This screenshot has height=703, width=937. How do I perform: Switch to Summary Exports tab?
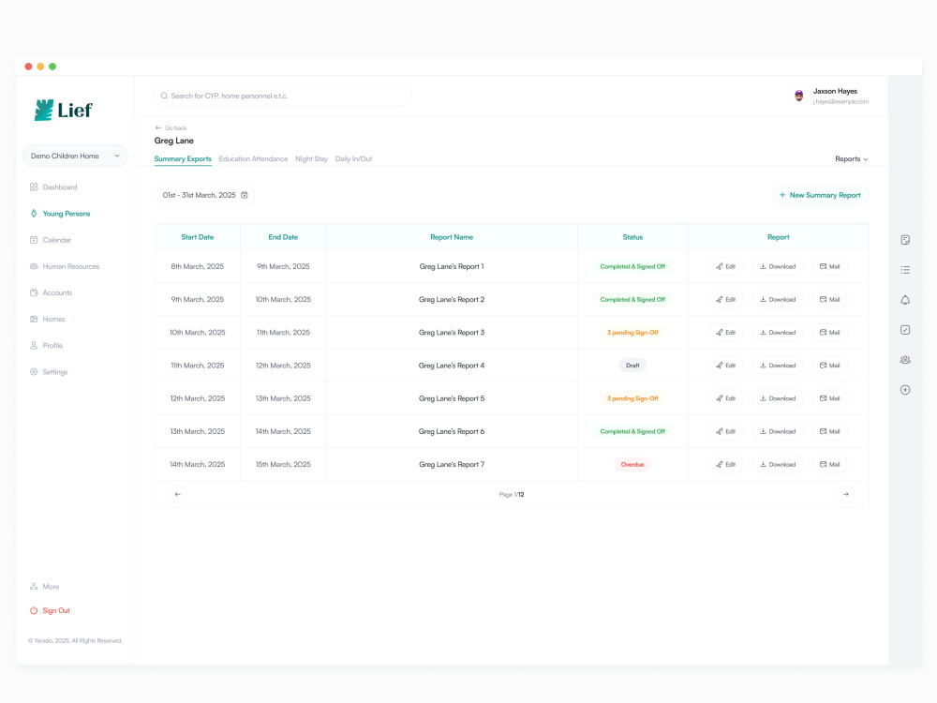pos(183,159)
